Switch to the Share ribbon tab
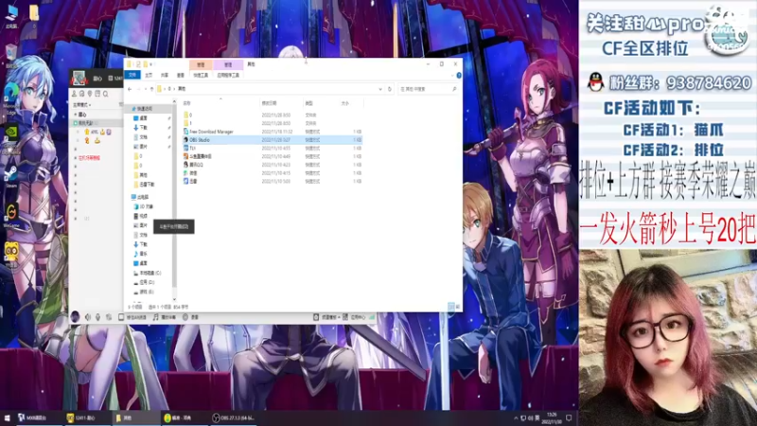 pos(165,76)
